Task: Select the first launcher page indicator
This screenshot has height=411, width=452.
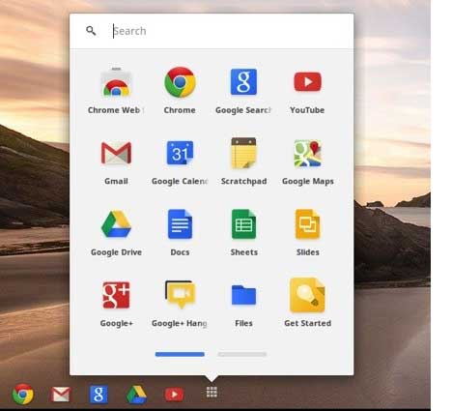Action: tap(180, 354)
